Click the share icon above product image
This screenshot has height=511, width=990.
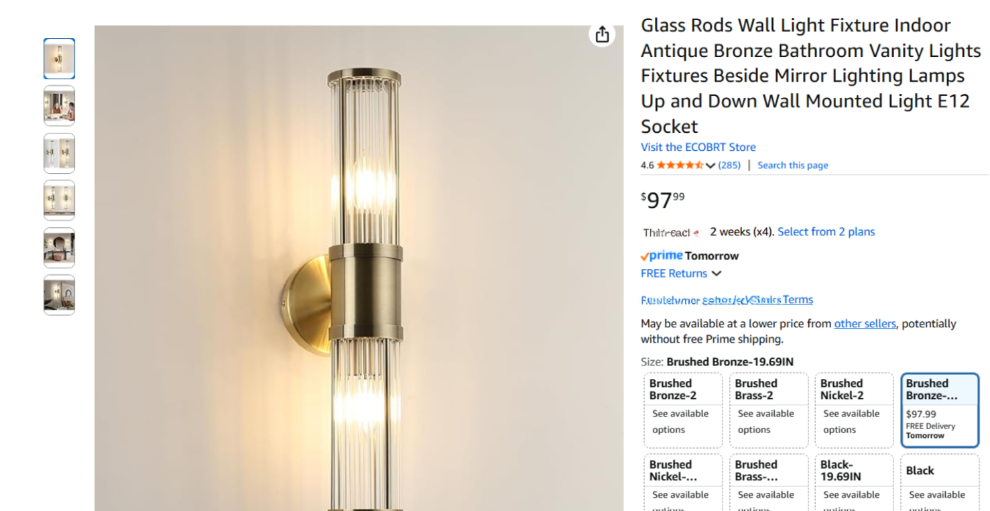(602, 34)
